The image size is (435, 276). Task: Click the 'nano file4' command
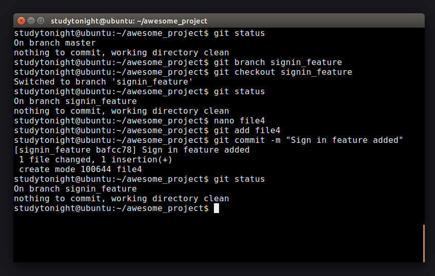pyautogui.click(x=240, y=121)
